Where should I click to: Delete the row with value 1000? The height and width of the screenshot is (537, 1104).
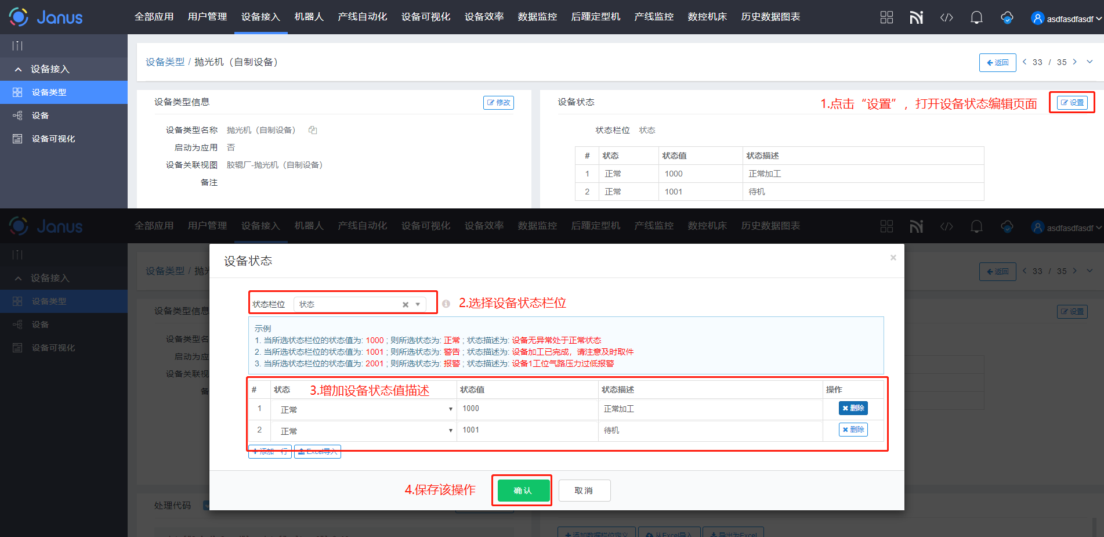coord(853,408)
